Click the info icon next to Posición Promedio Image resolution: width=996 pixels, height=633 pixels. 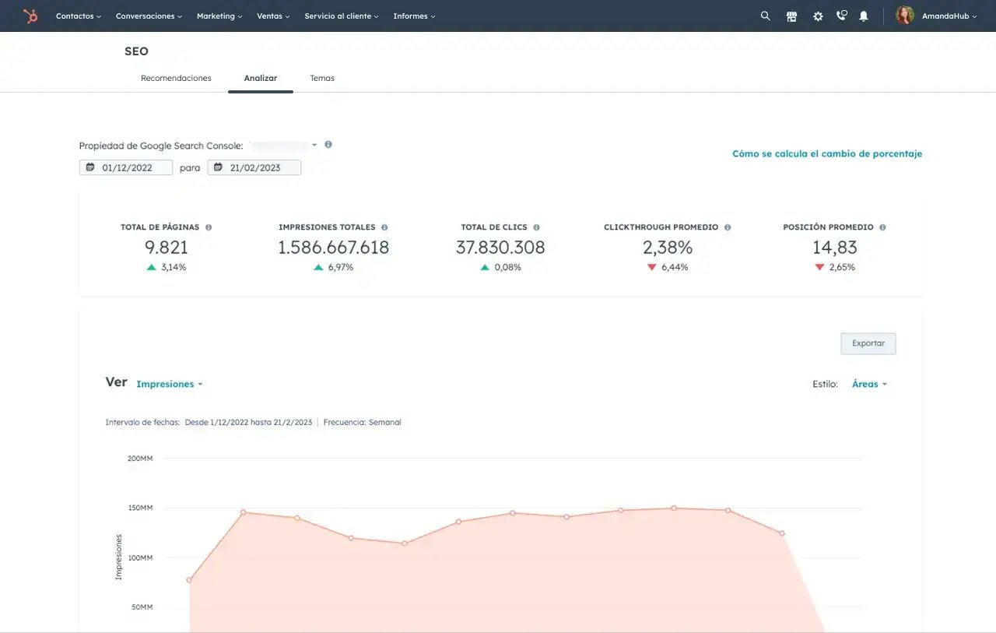coord(882,227)
